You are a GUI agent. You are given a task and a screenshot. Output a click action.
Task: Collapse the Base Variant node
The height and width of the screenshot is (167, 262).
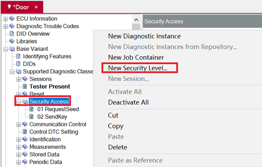6,49
